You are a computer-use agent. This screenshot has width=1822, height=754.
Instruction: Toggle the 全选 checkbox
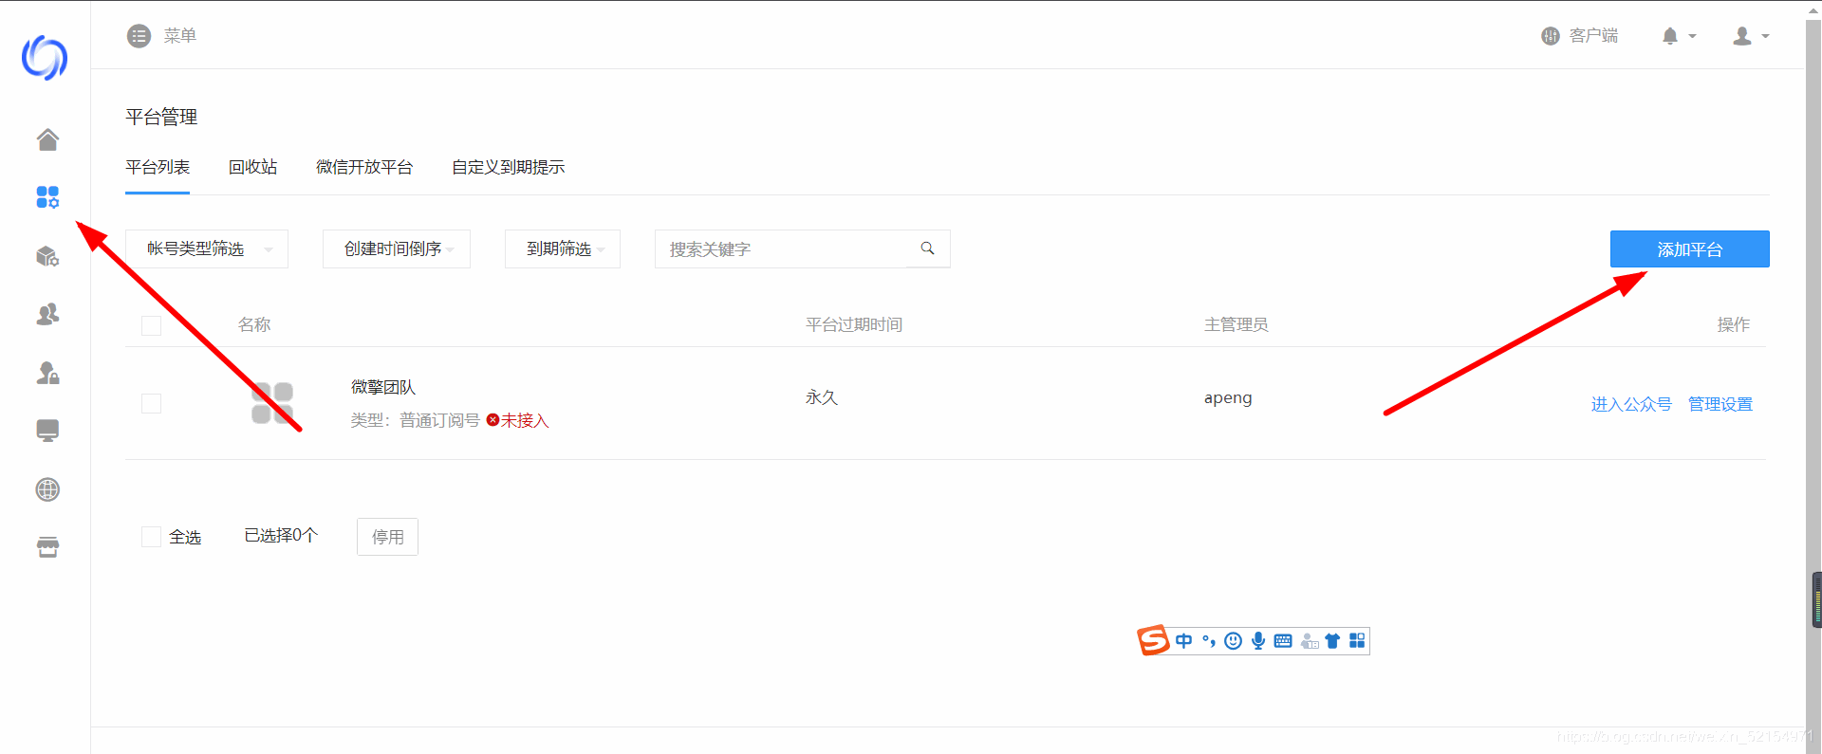tap(151, 537)
